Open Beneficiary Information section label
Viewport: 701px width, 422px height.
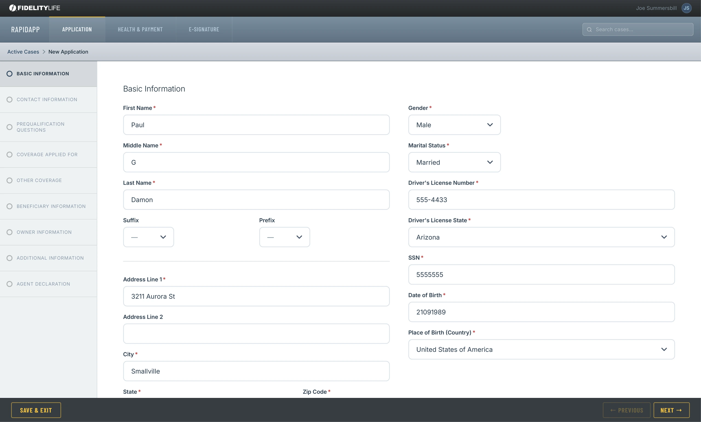(x=51, y=206)
